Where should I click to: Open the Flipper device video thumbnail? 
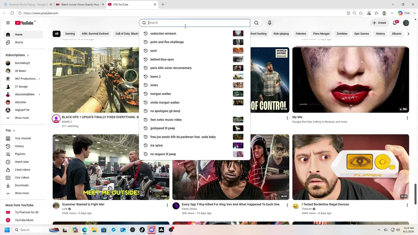[x=350, y=167]
